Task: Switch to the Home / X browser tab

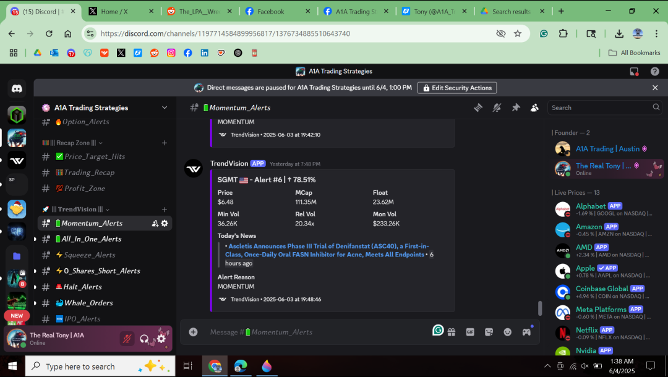Action: point(121,12)
